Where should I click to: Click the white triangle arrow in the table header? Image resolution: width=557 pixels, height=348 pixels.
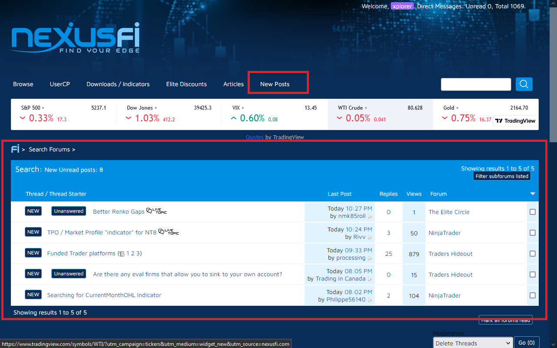pyautogui.click(x=533, y=194)
